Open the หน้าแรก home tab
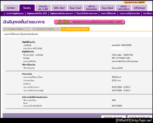The width and height of the screenshot is (153, 123). (x=11, y=8)
